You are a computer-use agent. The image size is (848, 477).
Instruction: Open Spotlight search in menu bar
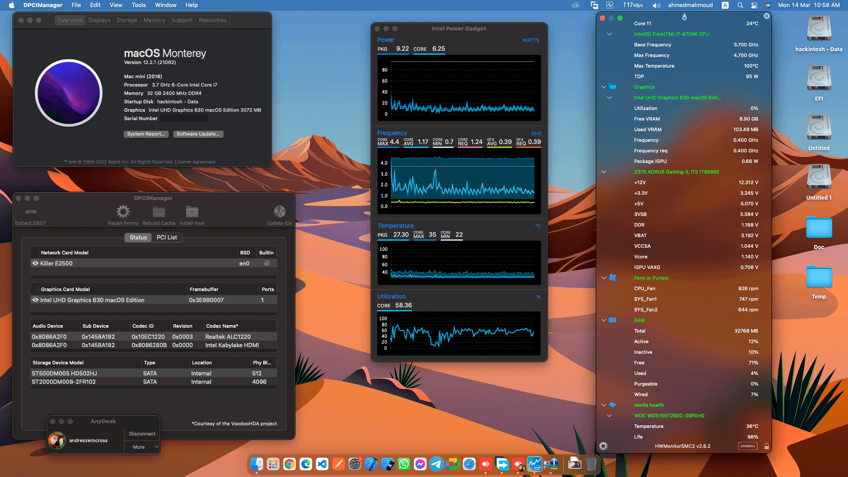click(740, 5)
